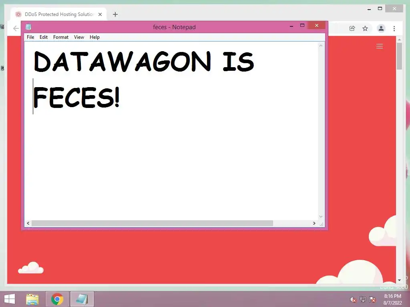The image size is (410, 307).
Task: Bookmark this page with the star
Action: (x=365, y=28)
